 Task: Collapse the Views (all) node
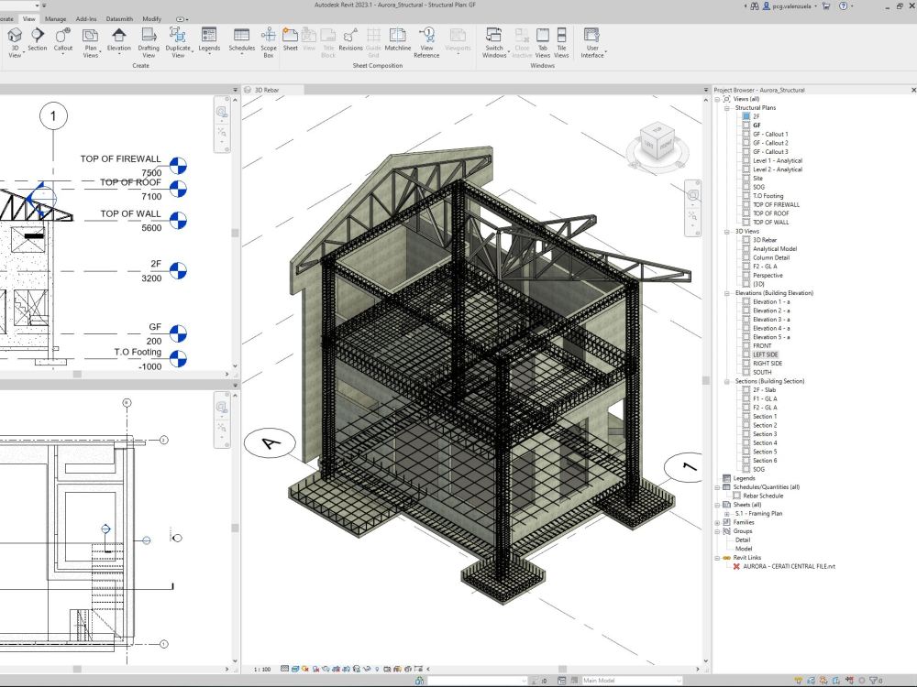718,99
